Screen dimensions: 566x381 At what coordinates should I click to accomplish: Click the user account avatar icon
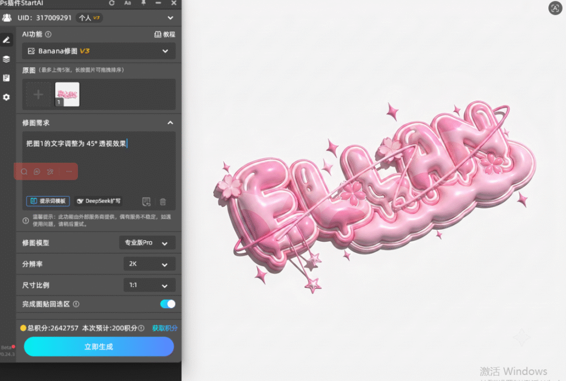click(7, 18)
